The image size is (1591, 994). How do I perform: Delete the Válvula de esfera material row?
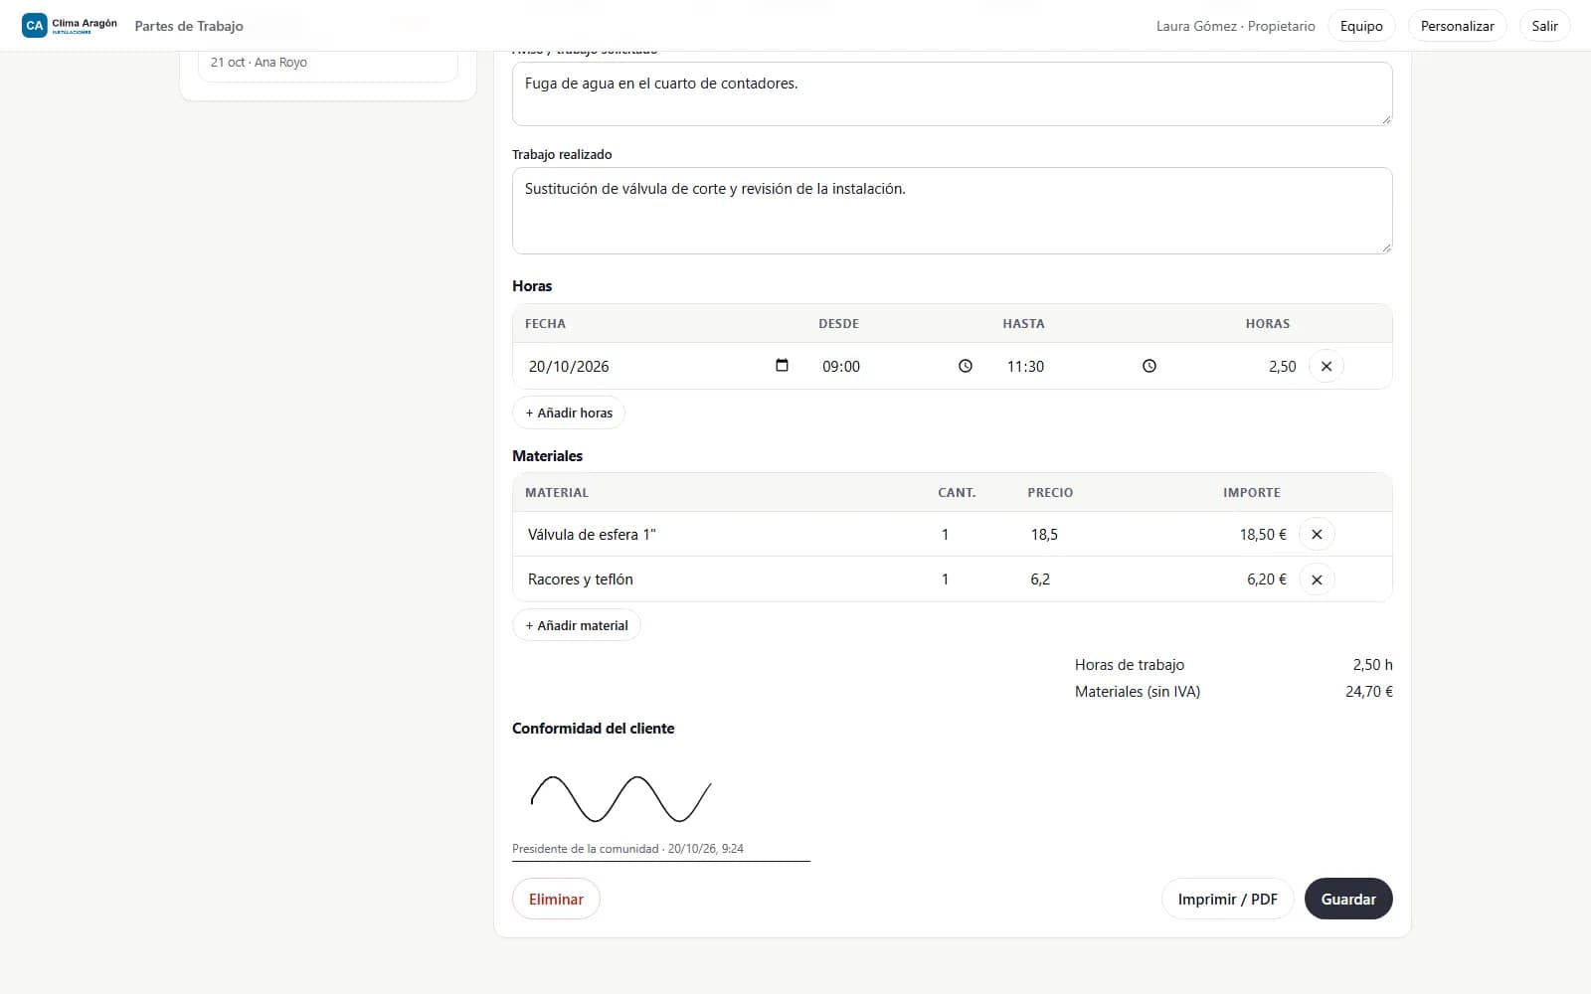pyautogui.click(x=1317, y=535)
